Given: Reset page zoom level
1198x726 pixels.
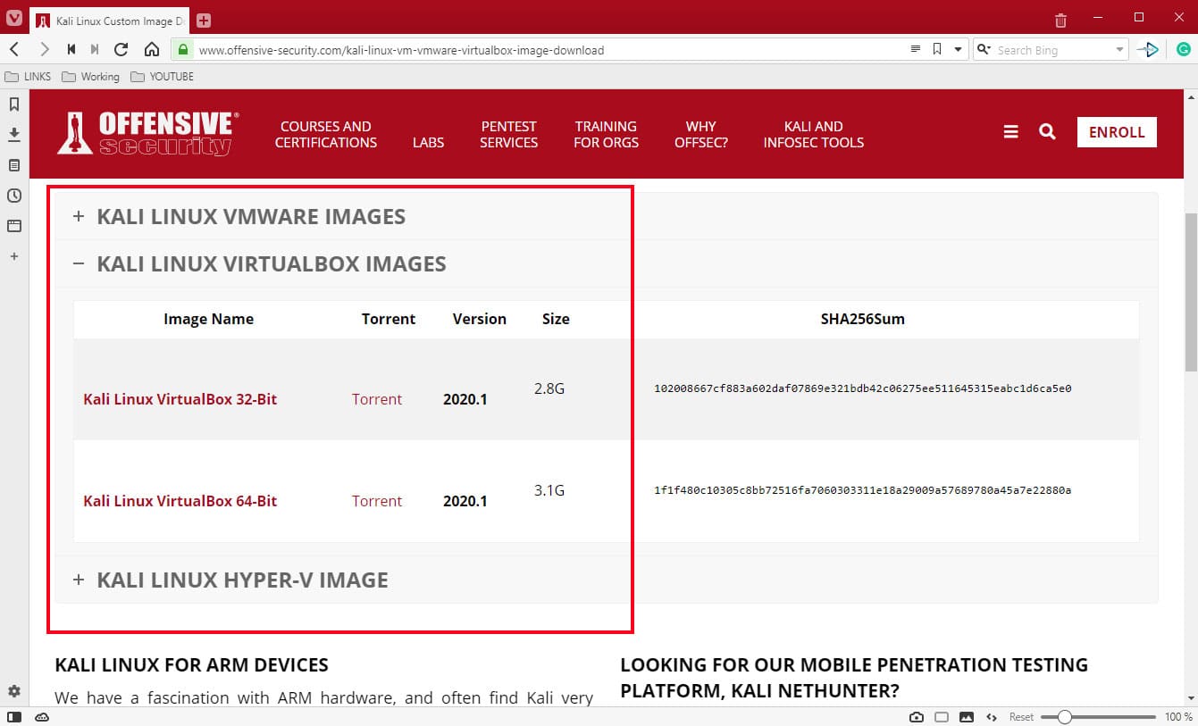Looking at the screenshot, I should point(1021,717).
